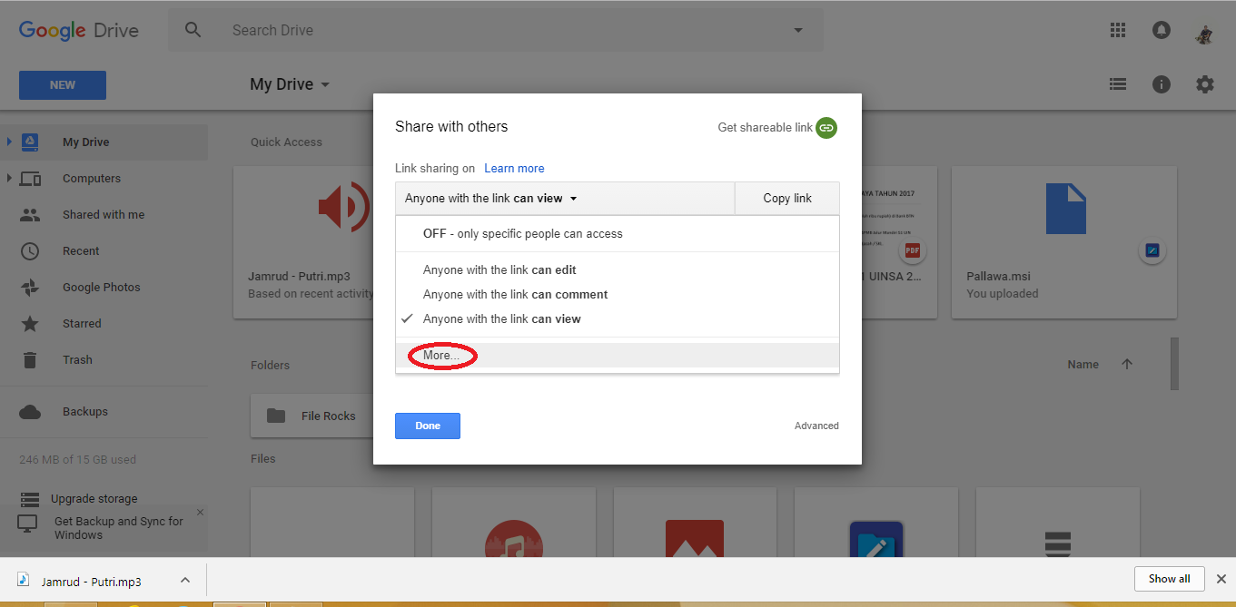Select 'Anyone with the link can comment'
Viewport: 1236px width, 607px height.
[515, 294]
